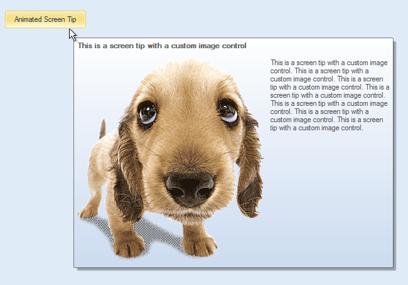This screenshot has width=408, height=285.
Task: Click the screen tip description paragraph
Action: point(330,95)
